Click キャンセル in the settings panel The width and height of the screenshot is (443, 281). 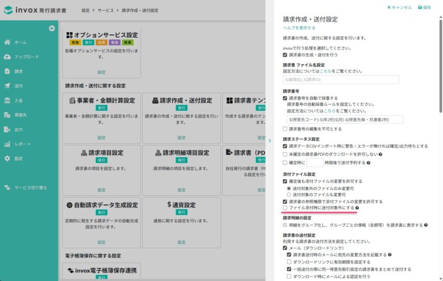tap(399, 7)
